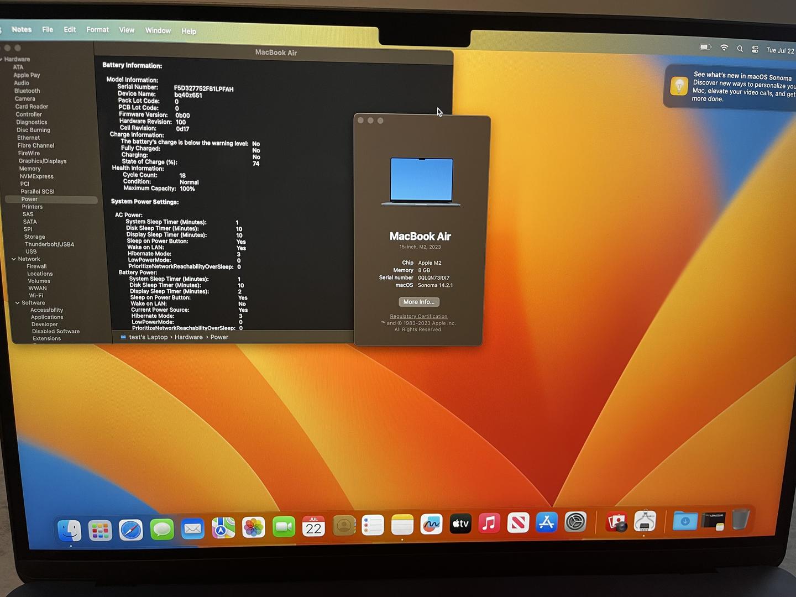Open Control Center from menu bar
Image resolution: width=796 pixels, height=597 pixels.
point(755,49)
